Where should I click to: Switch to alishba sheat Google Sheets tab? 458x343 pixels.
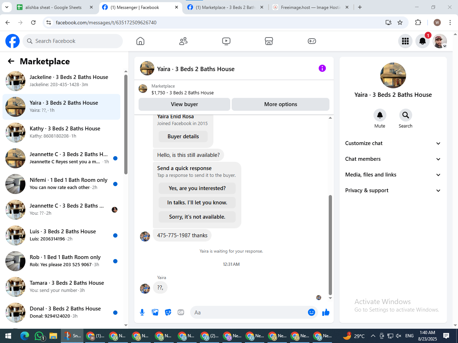tap(54, 7)
